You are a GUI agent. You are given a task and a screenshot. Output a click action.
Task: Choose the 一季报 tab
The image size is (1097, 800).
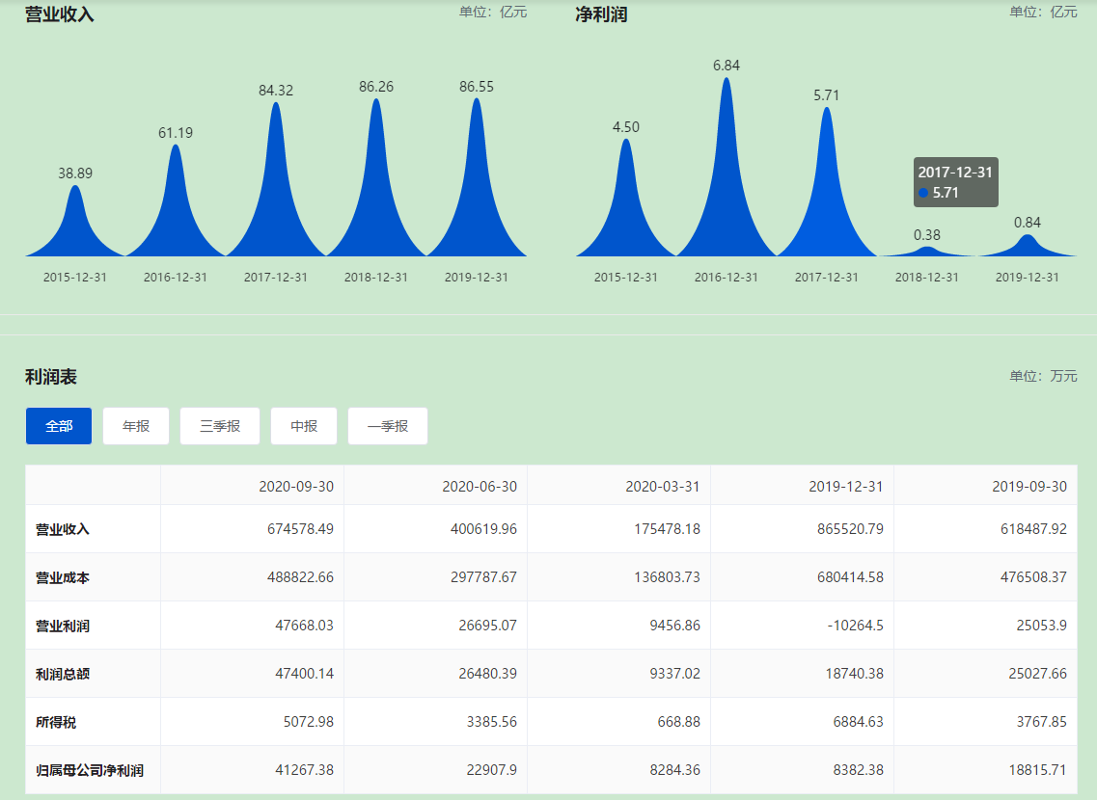click(388, 426)
